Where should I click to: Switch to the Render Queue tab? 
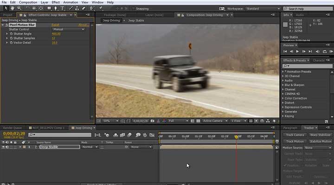click(x=13, y=128)
